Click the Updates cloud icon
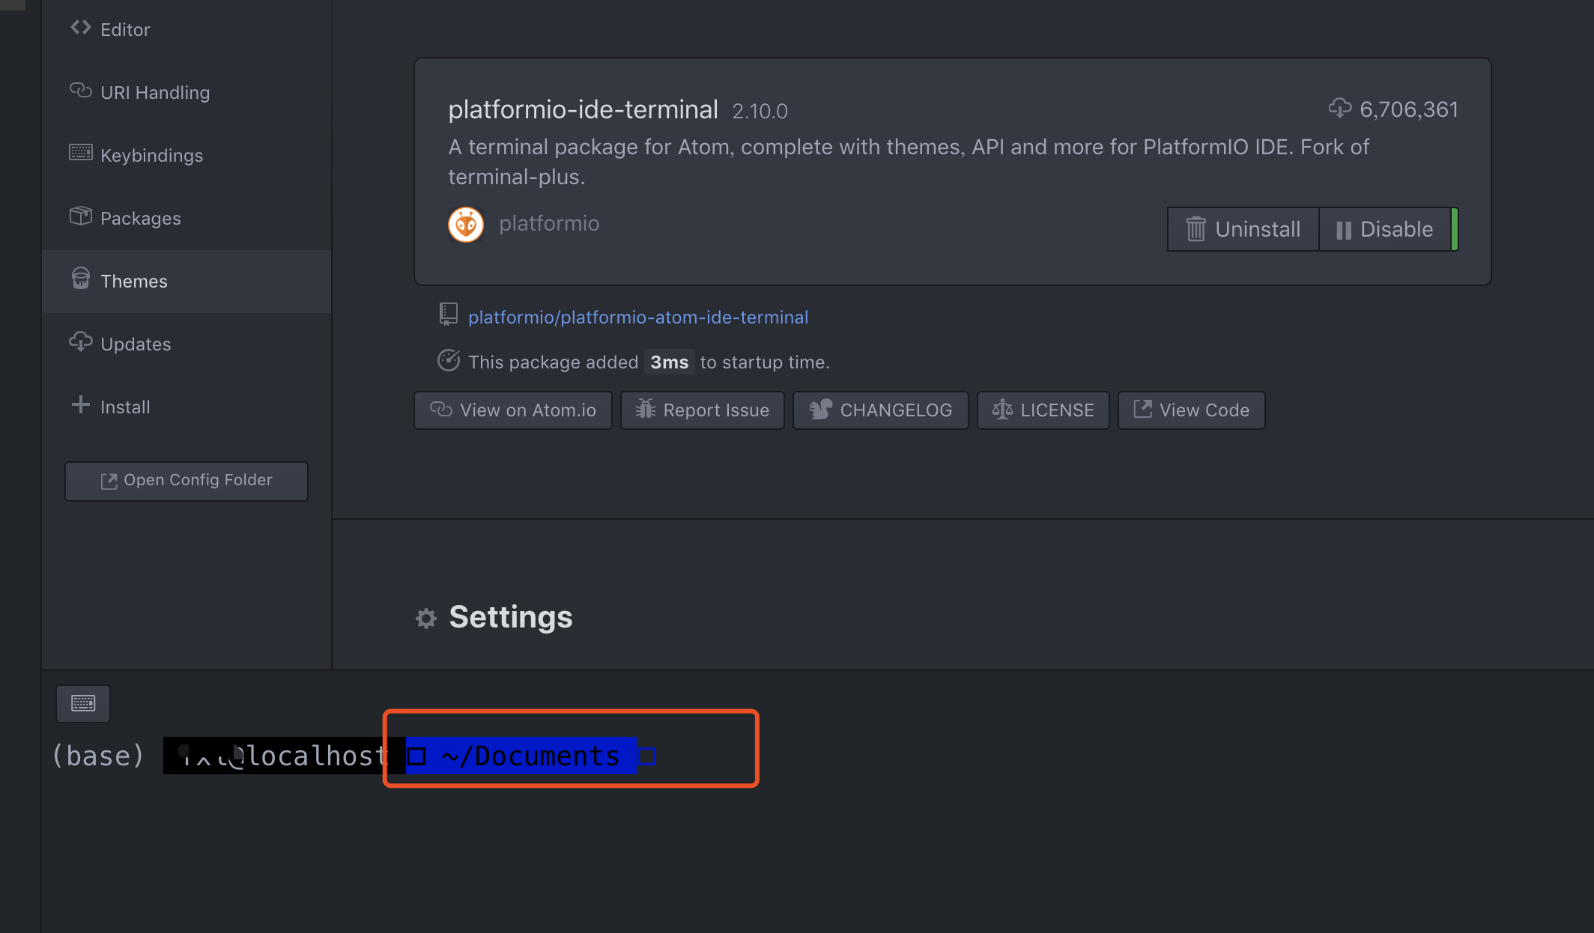 81,342
